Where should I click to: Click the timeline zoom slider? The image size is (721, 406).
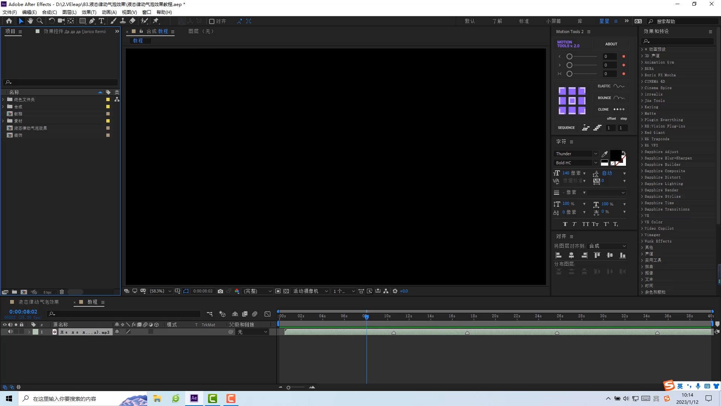tap(296, 388)
